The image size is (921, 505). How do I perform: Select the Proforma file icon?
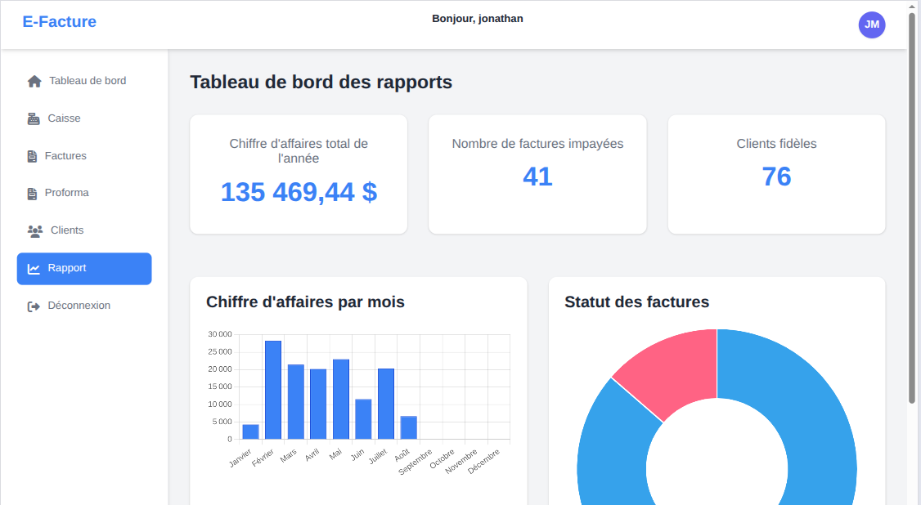pos(34,192)
